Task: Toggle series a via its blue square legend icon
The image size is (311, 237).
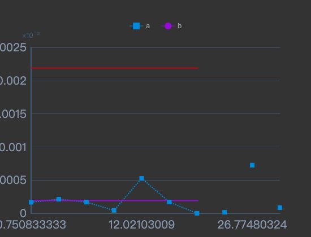Action: tap(136, 26)
